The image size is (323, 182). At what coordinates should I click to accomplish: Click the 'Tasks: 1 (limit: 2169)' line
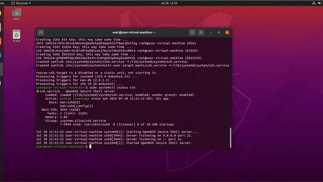click(x=67, y=113)
